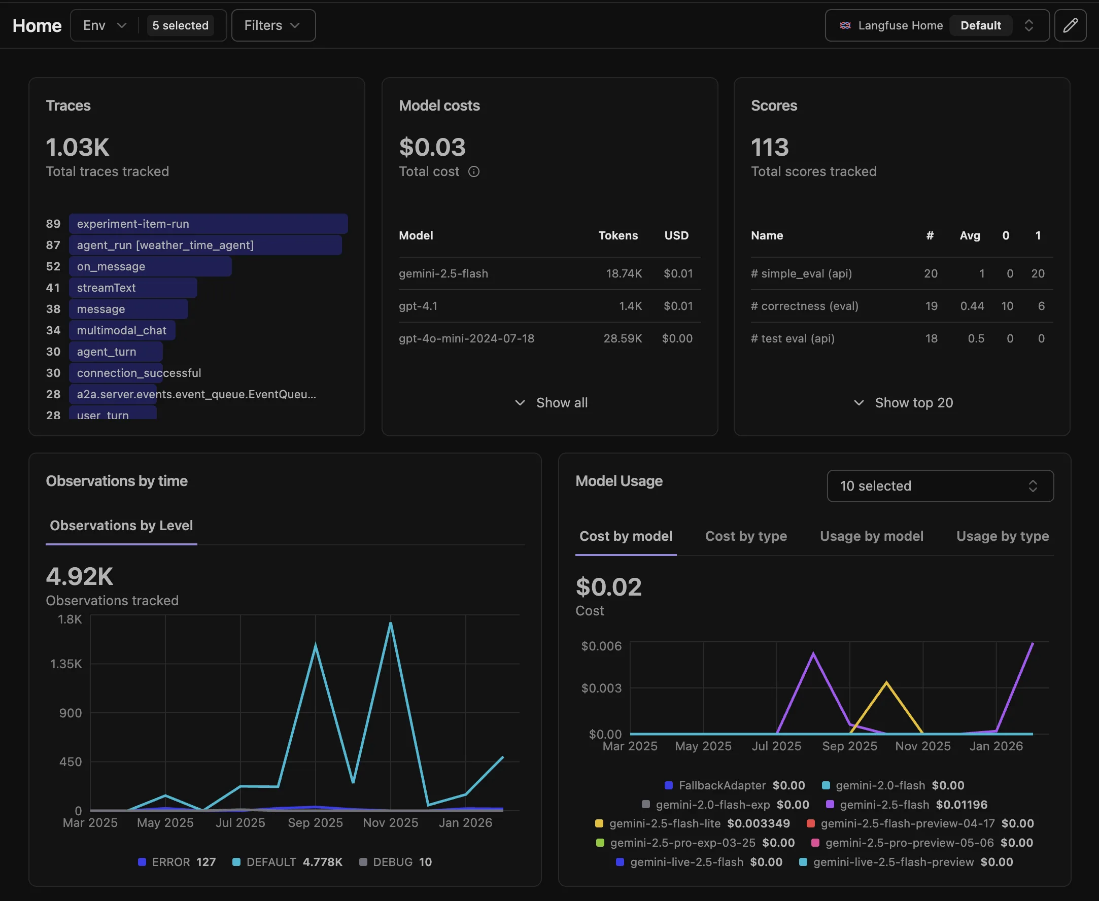
Task: Click the Avg column header in Scores
Action: tap(970, 235)
